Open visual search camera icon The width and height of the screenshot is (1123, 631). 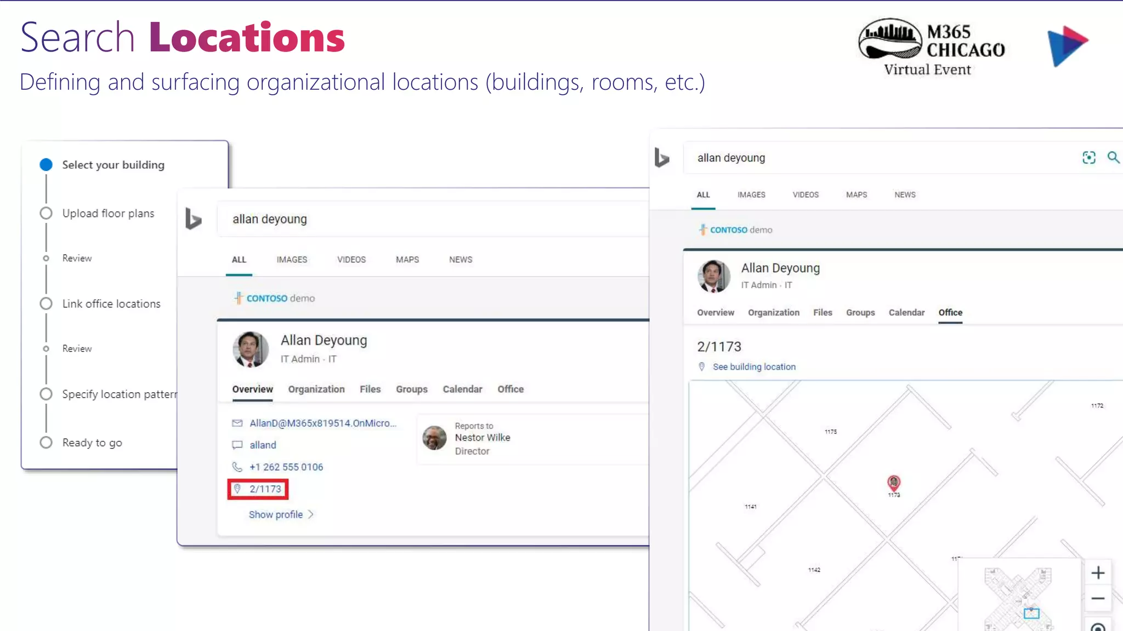(1089, 158)
